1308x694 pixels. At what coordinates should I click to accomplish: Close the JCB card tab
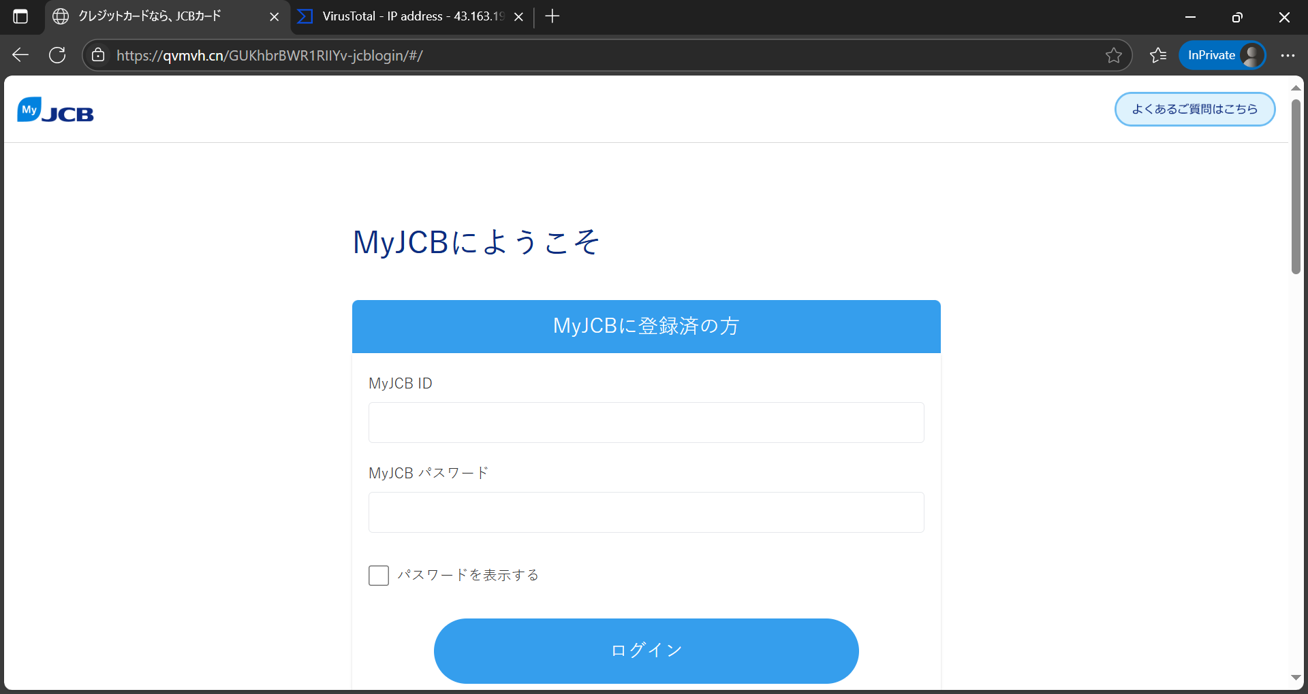pos(275,17)
